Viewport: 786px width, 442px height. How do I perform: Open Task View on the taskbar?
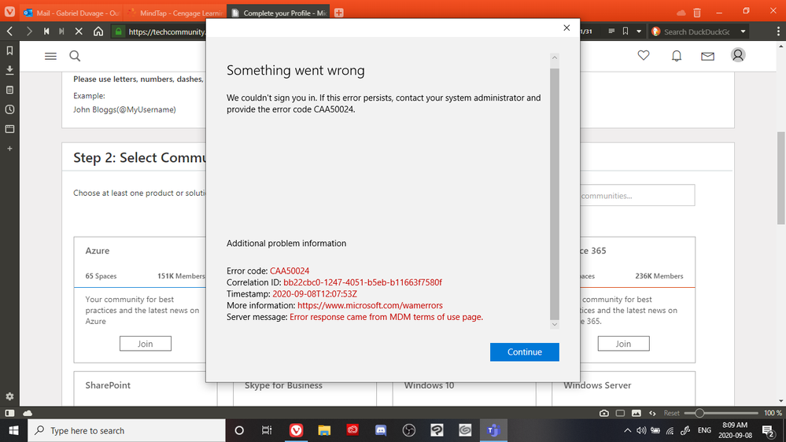tap(267, 430)
